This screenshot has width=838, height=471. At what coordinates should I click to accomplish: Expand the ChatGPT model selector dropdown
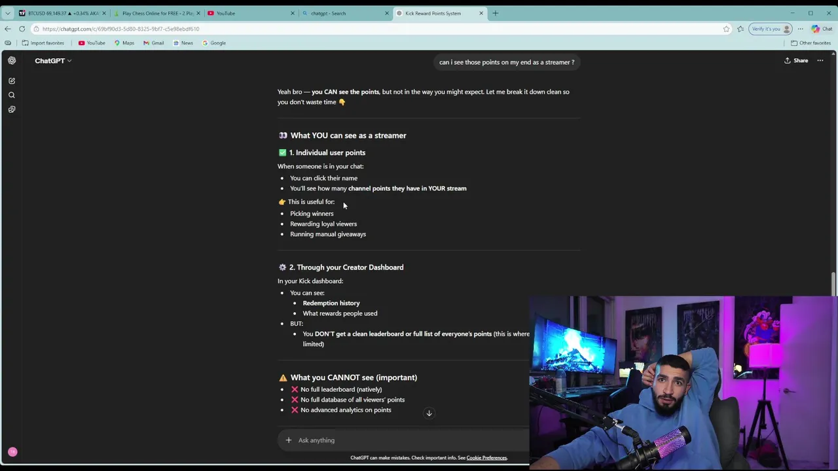coord(53,61)
